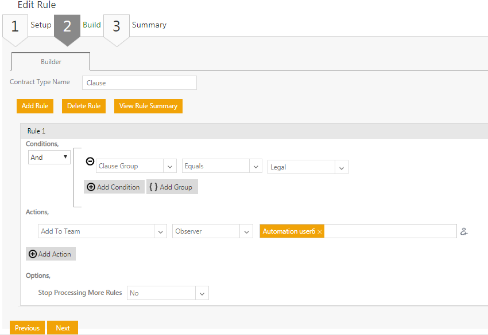
Task: Expand the Observer role dropdown
Action: pos(246,231)
